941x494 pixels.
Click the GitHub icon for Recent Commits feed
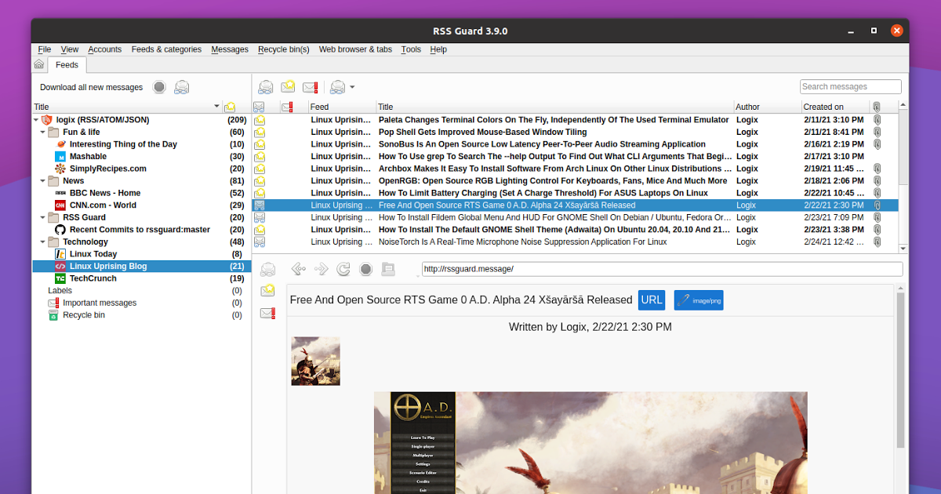coord(60,230)
